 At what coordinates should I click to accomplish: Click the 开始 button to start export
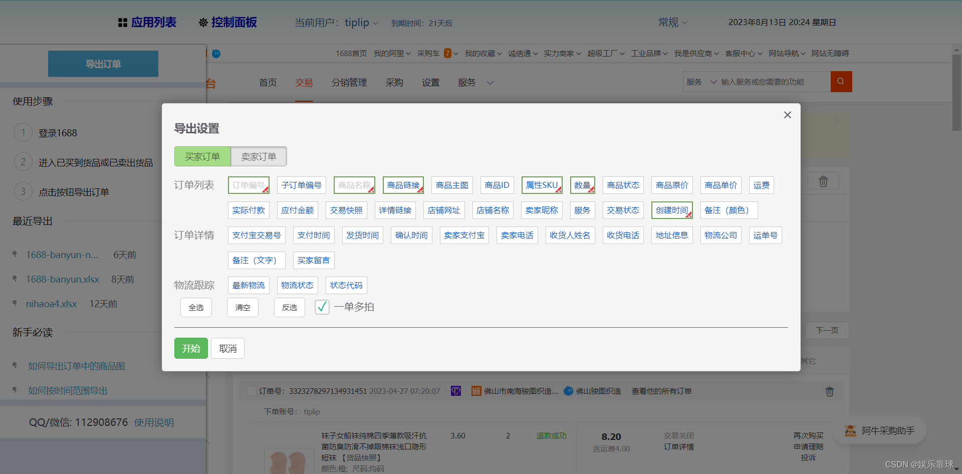[191, 348]
